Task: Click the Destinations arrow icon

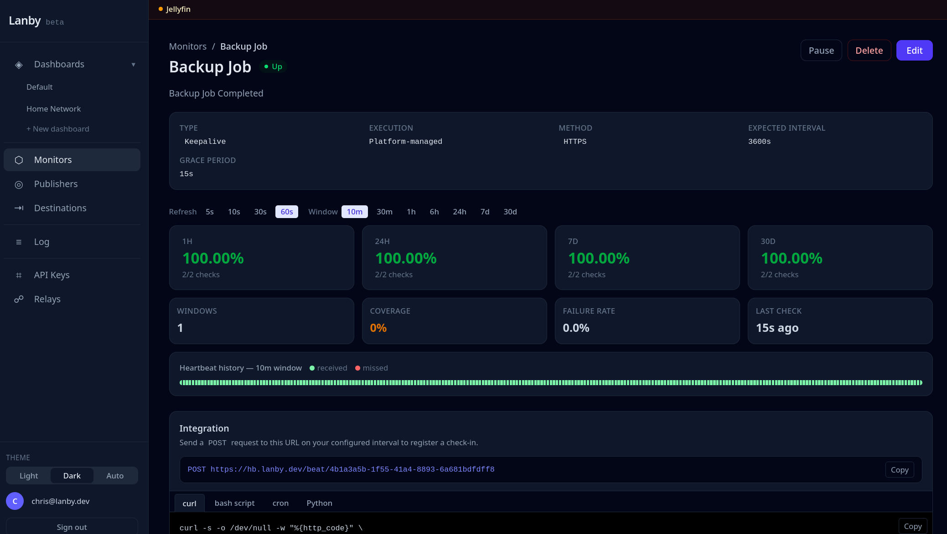Action: point(19,208)
